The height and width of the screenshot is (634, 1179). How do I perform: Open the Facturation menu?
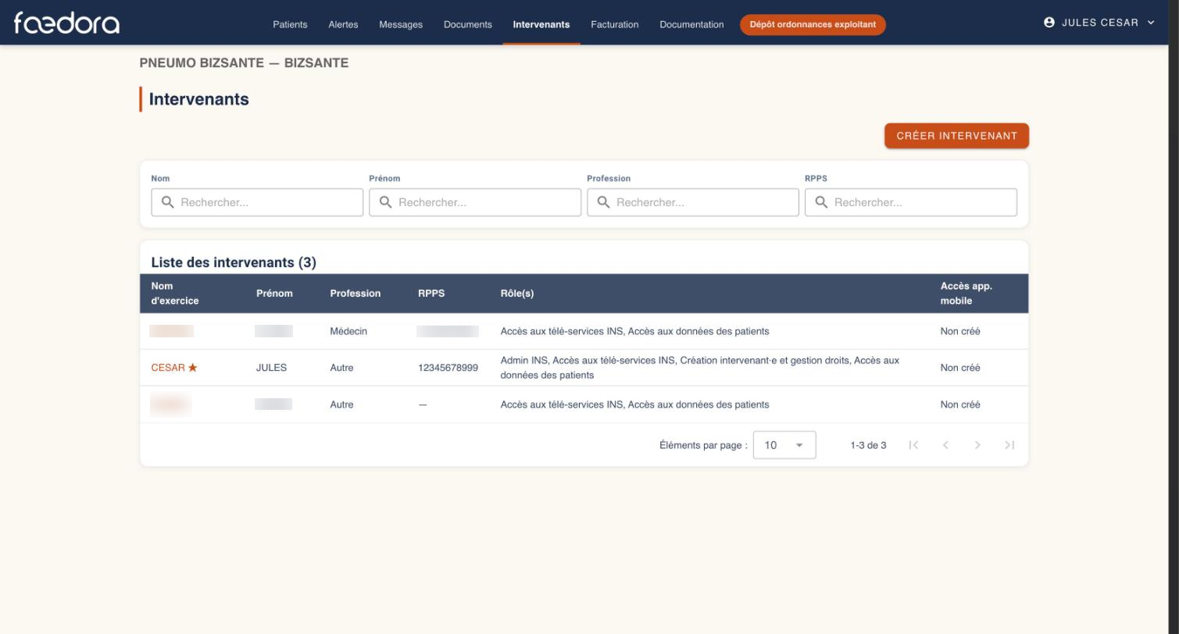click(615, 24)
